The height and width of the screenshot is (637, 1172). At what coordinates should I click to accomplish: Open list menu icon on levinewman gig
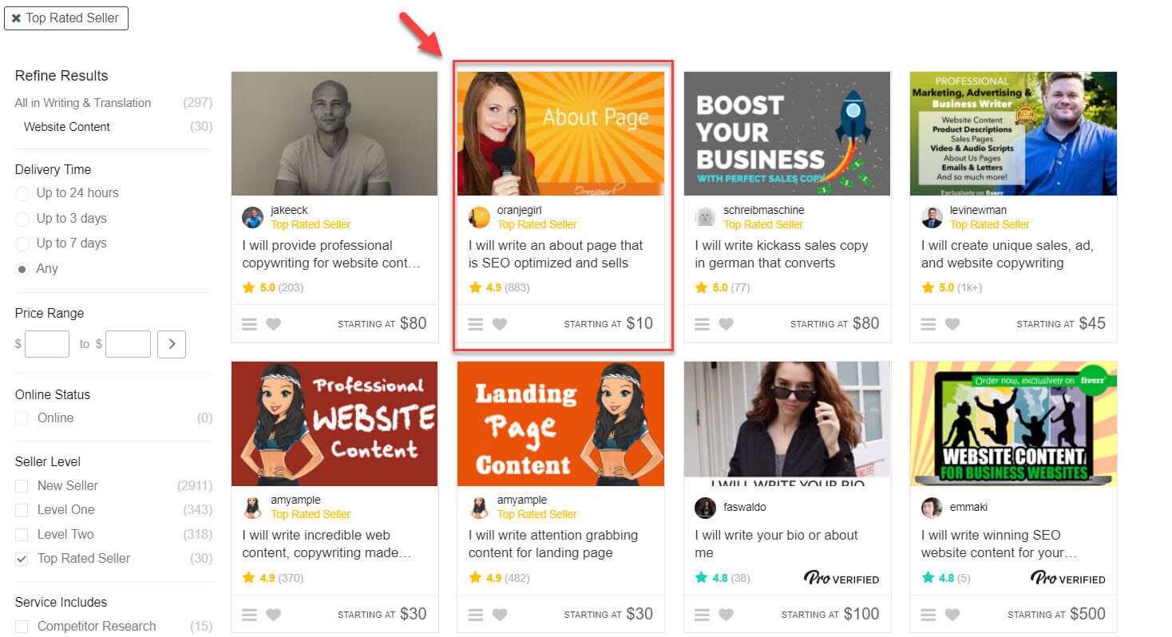tap(928, 324)
